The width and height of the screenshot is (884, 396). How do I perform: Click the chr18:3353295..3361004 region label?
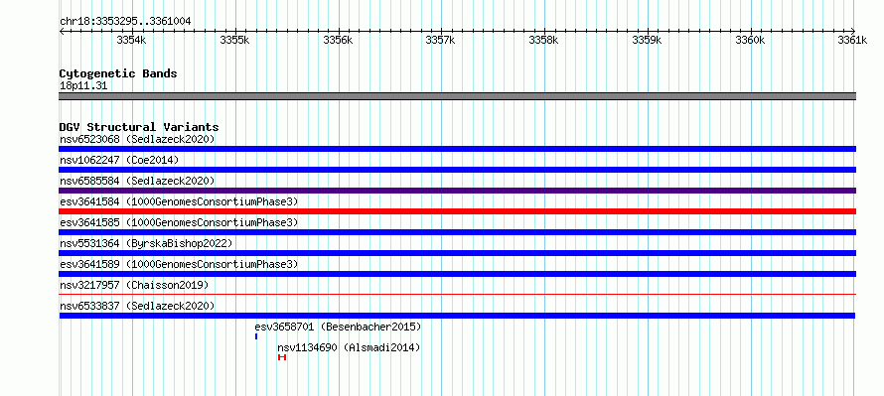click(x=125, y=21)
